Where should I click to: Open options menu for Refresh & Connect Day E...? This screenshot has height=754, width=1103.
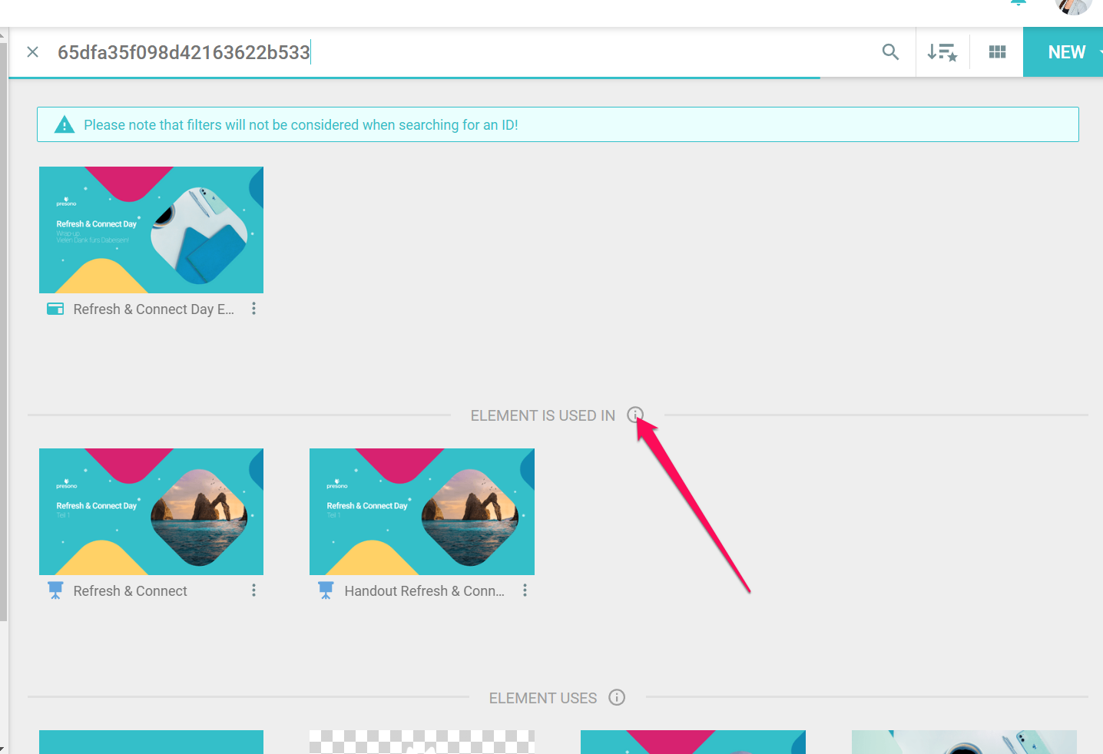click(x=253, y=309)
